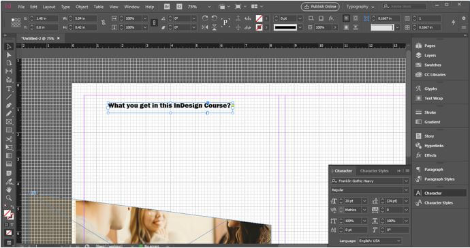Select the Hand tool
This screenshot has width=470, height=248.
point(9,190)
